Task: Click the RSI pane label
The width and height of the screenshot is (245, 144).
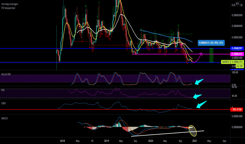Action: pos(3,90)
